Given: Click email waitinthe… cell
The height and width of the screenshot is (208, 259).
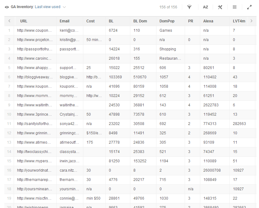Looking at the screenshot, I should [x=70, y=105].
